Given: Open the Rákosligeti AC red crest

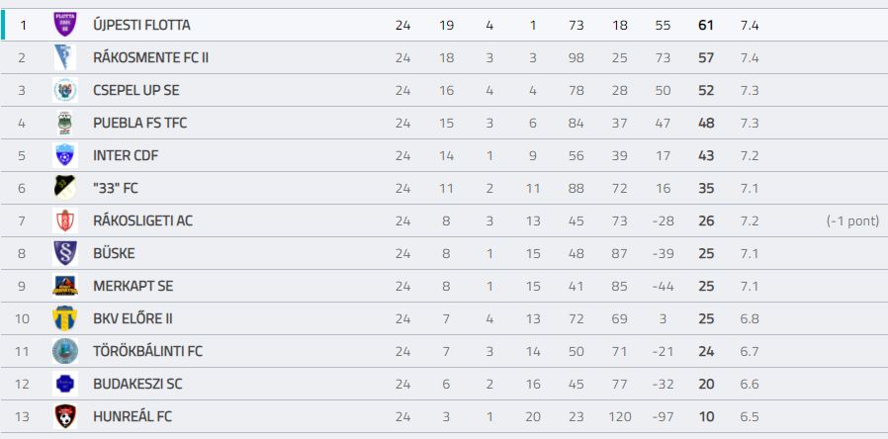Looking at the screenshot, I should click(x=65, y=220).
